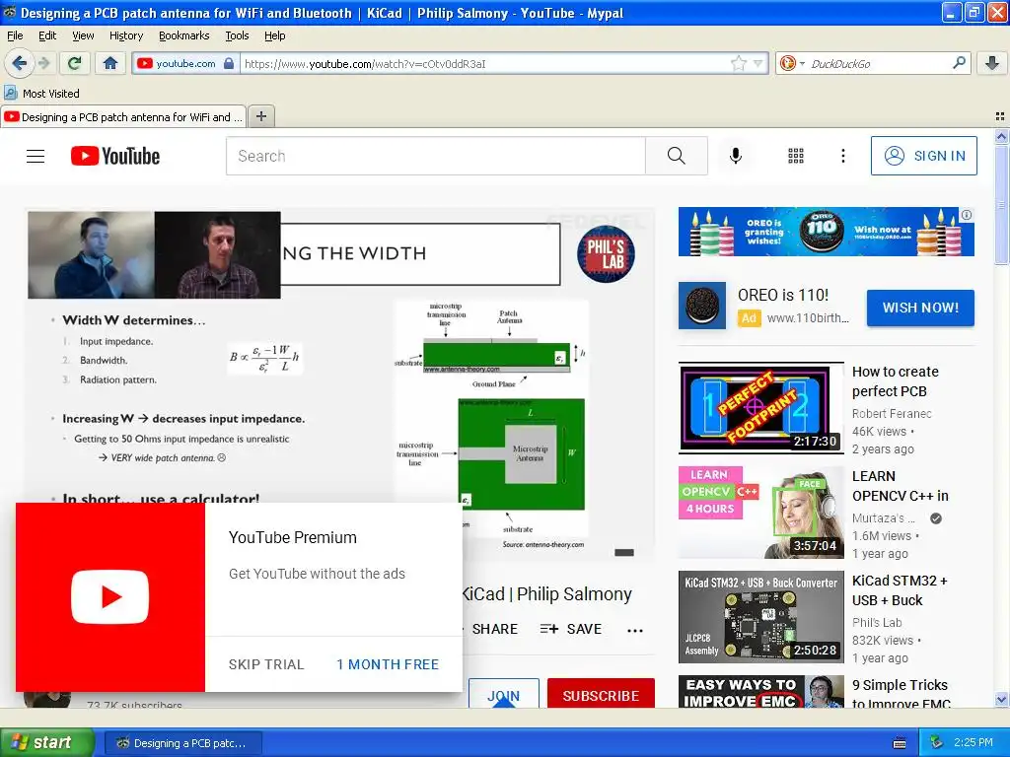Viewport: 1010px width, 757px height.
Task: Open the 'LEARN OPENCV C++ in' video title
Action: coord(900,486)
